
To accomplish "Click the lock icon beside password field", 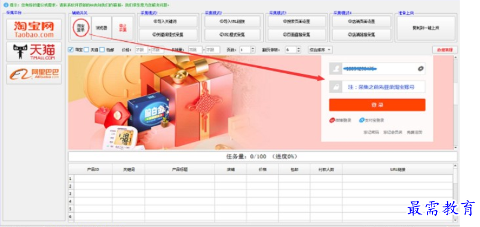I will pos(335,87).
